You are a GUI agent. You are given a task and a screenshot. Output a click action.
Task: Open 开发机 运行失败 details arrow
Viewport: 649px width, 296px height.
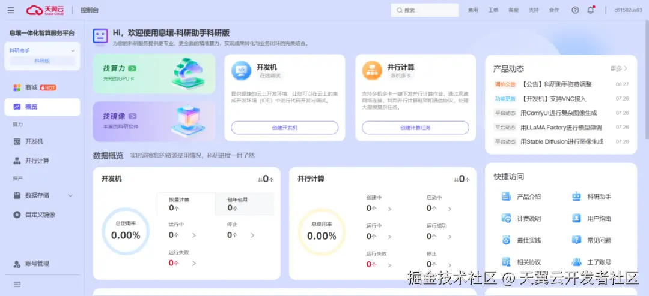point(194,263)
